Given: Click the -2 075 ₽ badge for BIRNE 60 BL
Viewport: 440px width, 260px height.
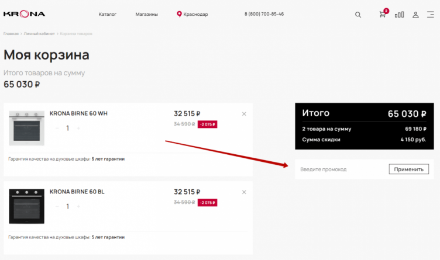Looking at the screenshot, I should (207, 203).
